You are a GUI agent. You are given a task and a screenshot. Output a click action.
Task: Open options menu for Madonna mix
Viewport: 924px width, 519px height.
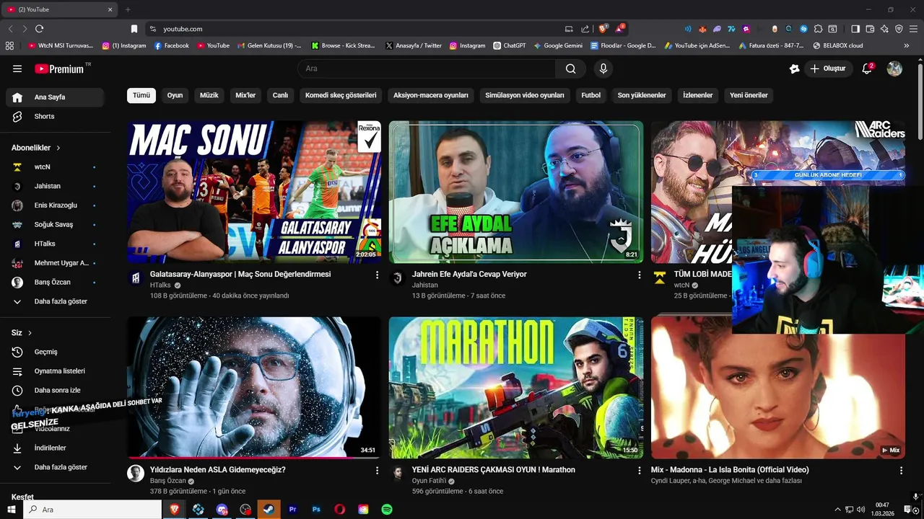(x=901, y=470)
